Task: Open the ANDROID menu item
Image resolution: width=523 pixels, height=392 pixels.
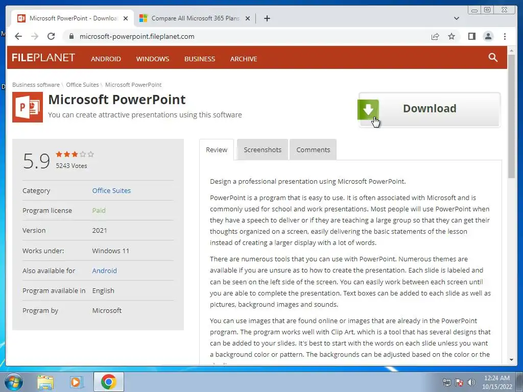Action: click(106, 59)
